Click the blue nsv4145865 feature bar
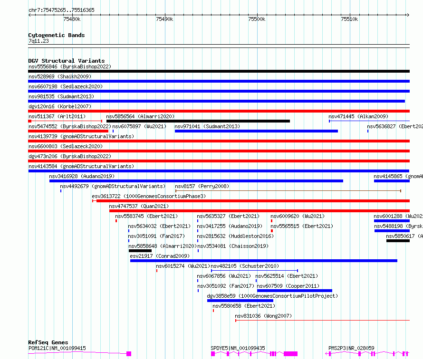The height and width of the screenshot is (359, 423). point(392,181)
